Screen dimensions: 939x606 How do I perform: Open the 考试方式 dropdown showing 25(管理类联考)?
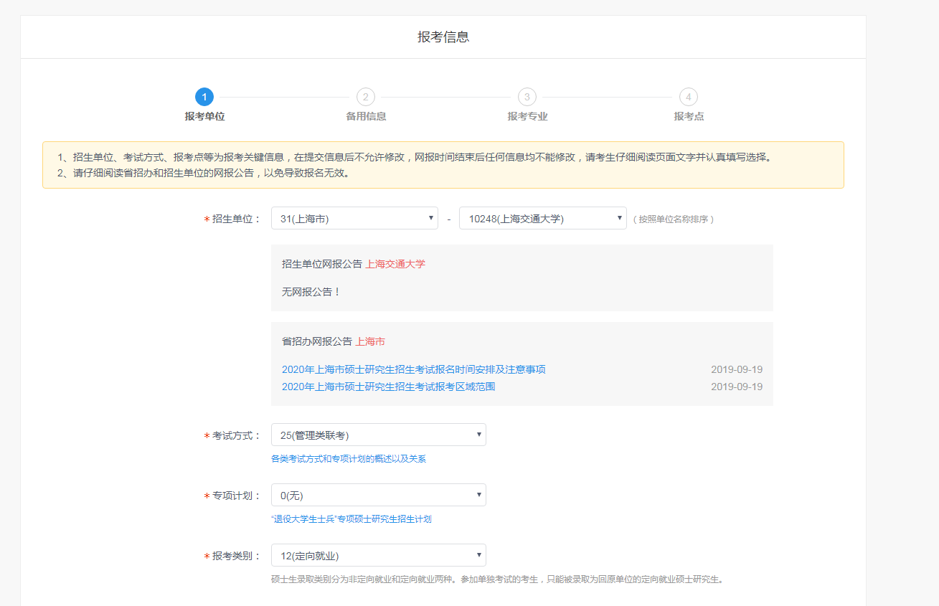tap(379, 435)
